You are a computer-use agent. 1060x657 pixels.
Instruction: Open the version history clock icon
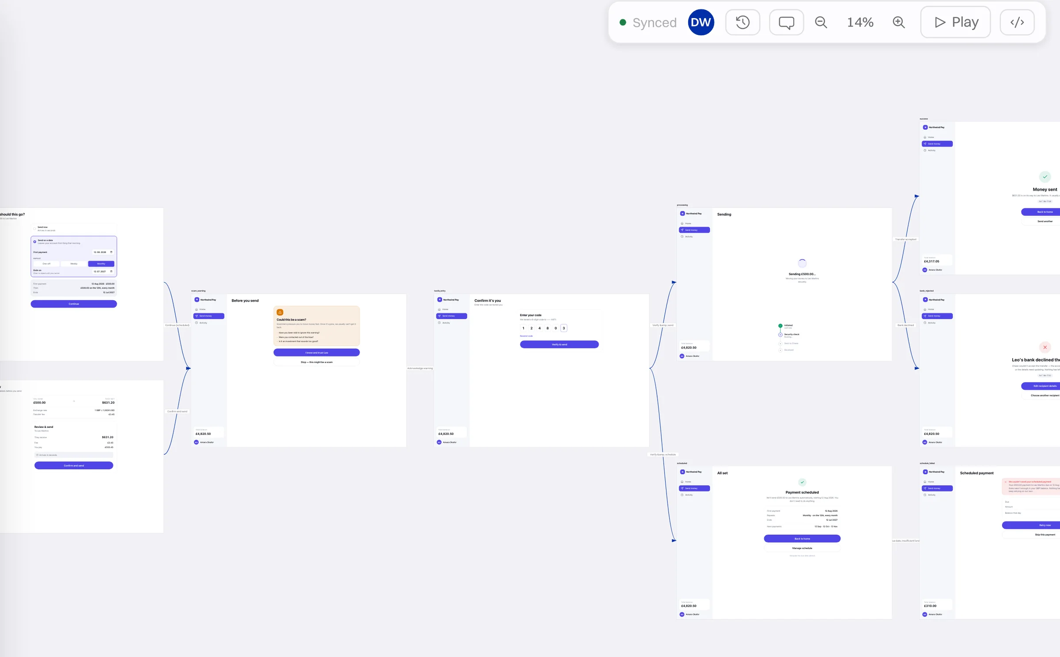pos(742,22)
